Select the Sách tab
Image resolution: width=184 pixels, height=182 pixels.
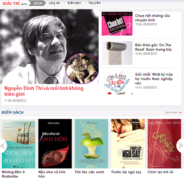point(38,3)
